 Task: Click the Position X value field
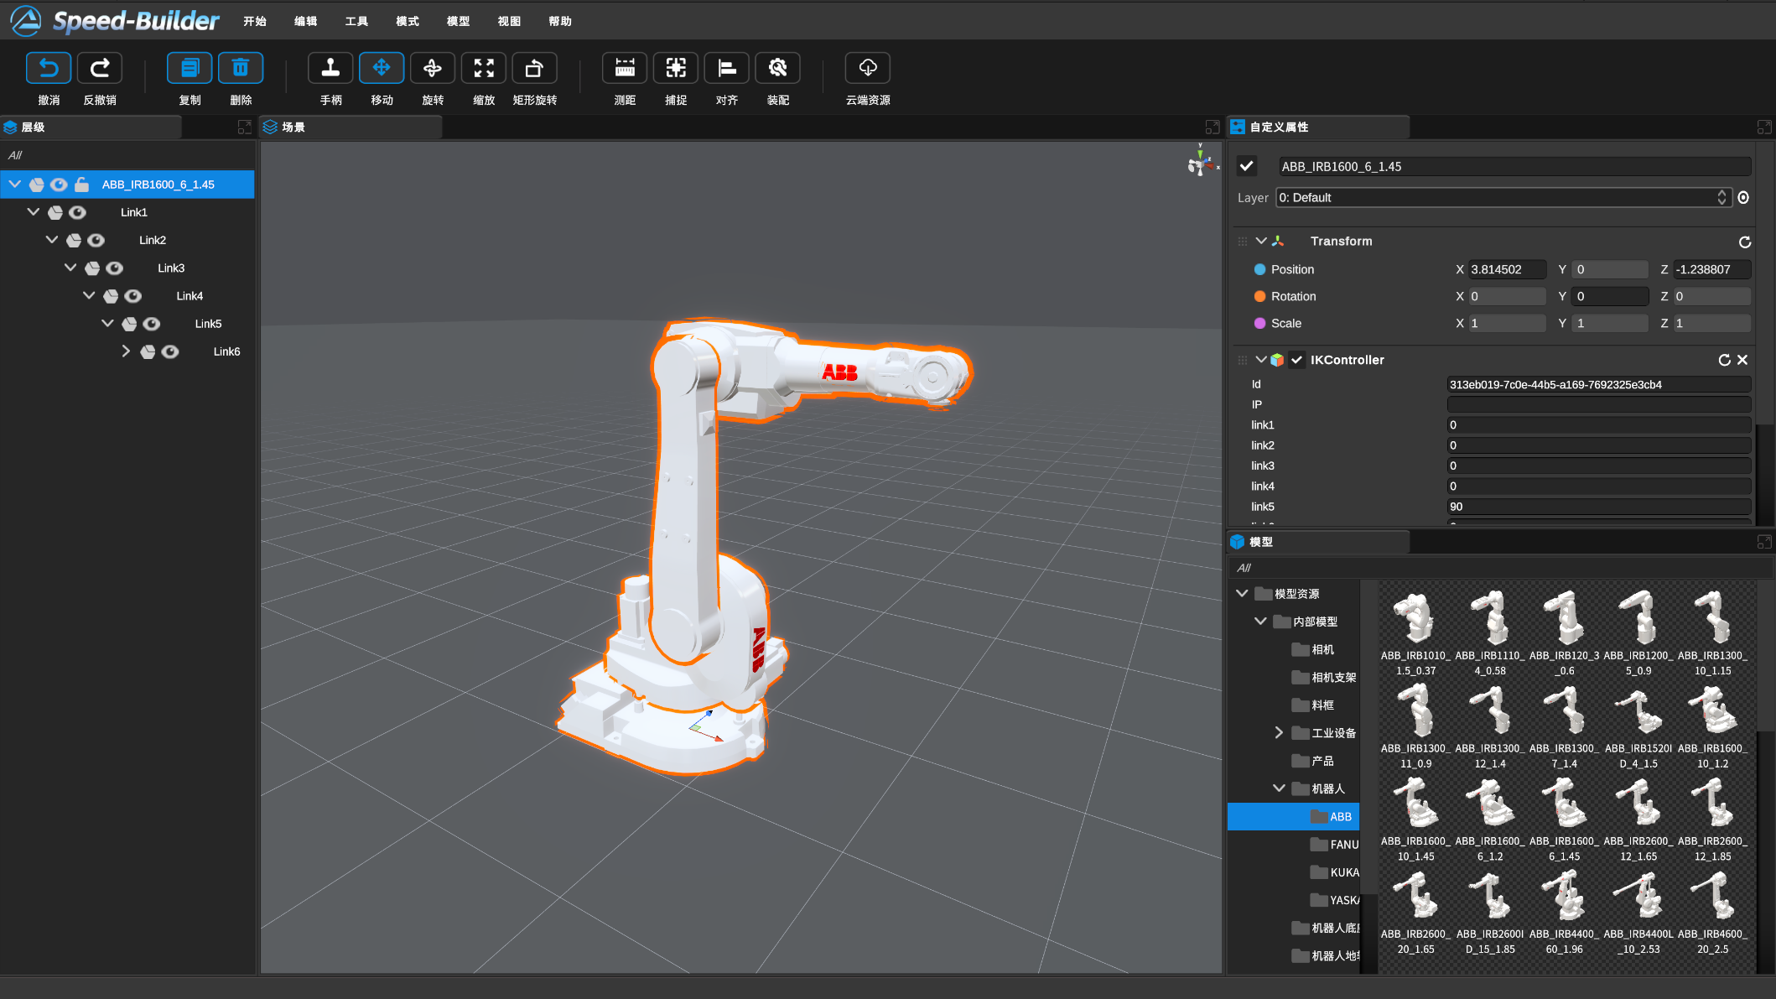pyautogui.click(x=1508, y=269)
